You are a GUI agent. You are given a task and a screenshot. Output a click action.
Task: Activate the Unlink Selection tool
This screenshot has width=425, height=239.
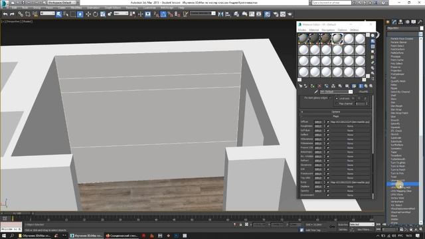(x=28, y=14)
